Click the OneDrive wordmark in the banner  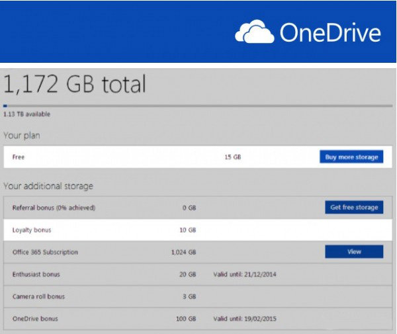[x=330, y=32]
